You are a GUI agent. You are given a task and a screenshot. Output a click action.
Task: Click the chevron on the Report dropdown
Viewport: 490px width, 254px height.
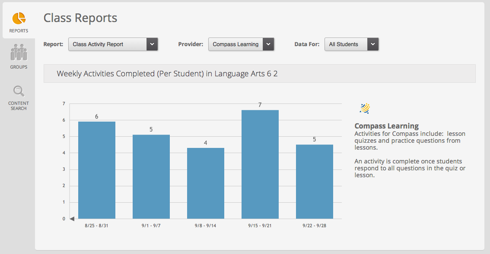tap(152, 44)
